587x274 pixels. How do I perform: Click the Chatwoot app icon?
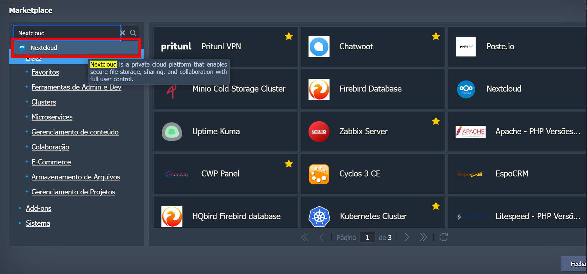(x=319, y=47)
